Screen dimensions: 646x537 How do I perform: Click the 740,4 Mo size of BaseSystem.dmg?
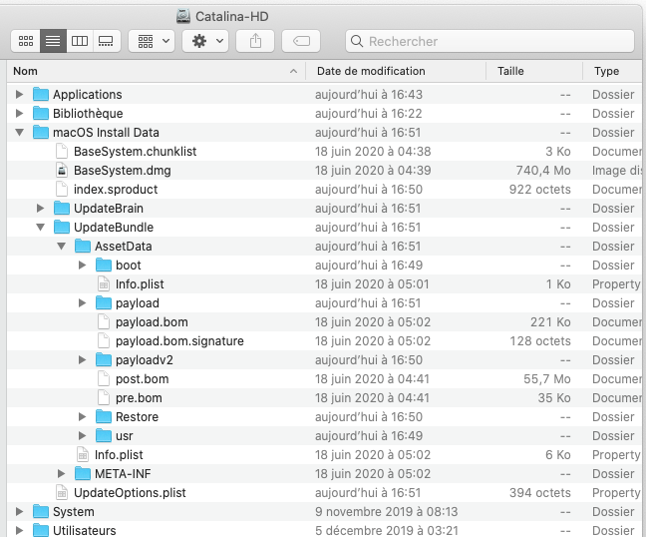[x=543, y=171]
